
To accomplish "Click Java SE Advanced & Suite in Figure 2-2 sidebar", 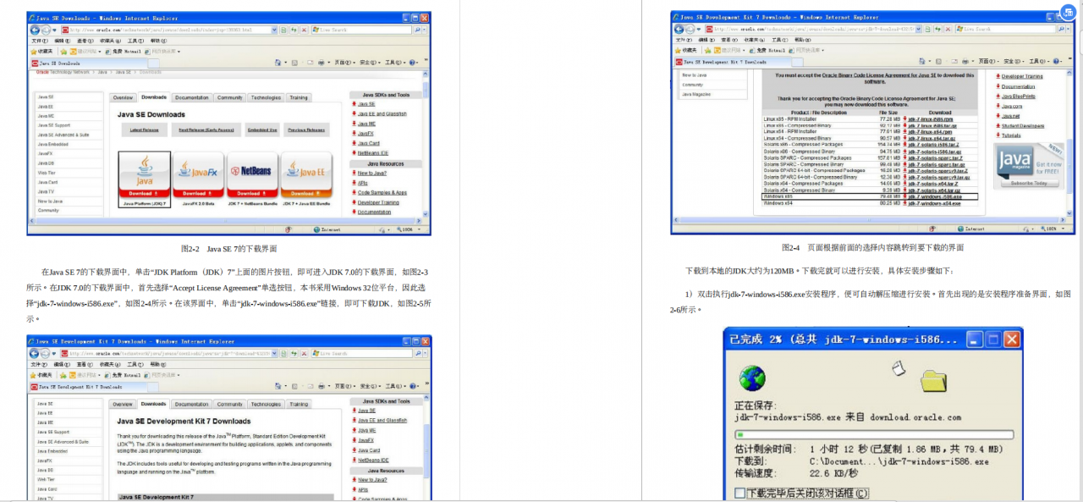I will [x=63, y=135].
